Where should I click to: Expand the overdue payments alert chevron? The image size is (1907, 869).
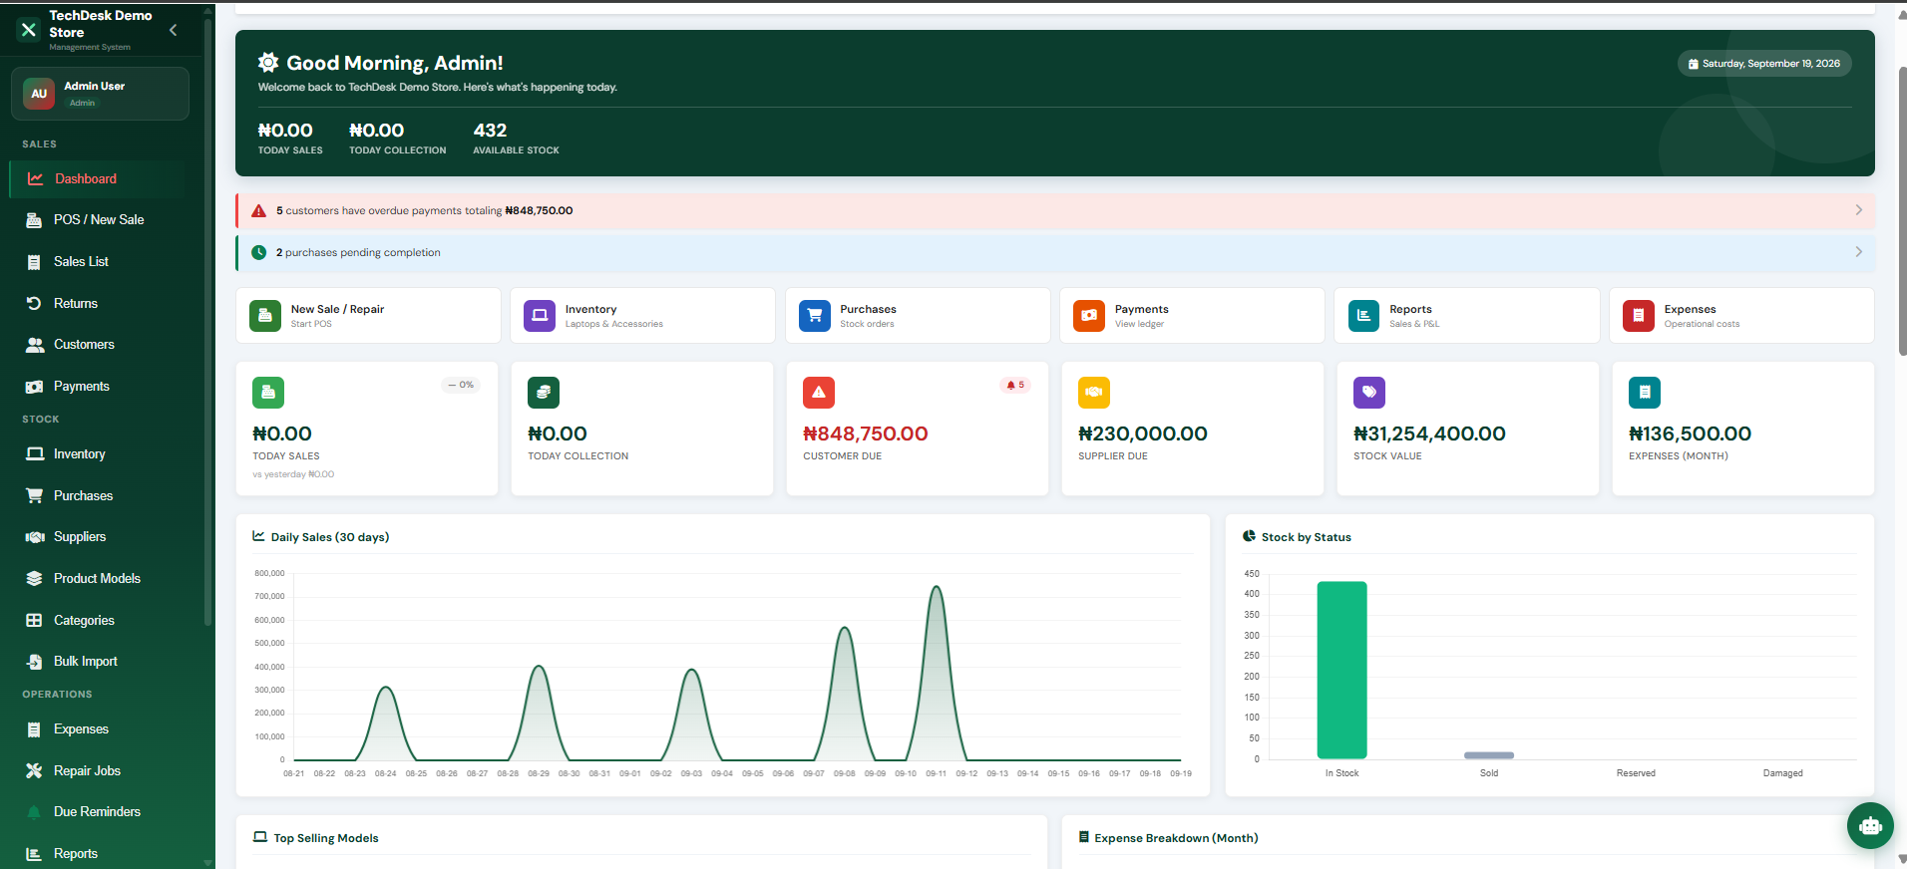click(x=1858, y=210)
